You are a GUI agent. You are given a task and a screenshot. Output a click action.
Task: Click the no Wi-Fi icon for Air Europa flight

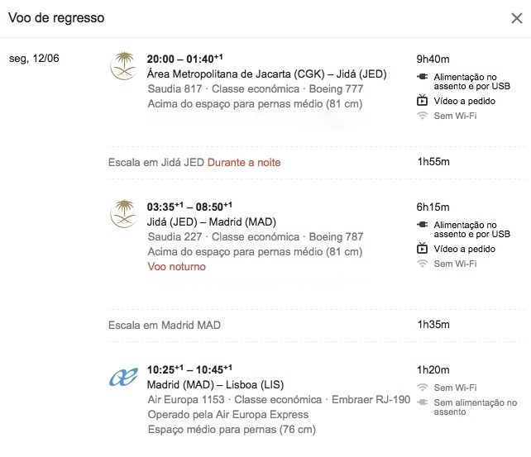click(422, 388)
